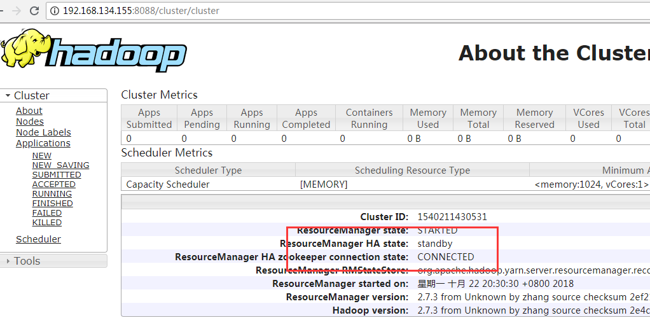Click the memory:1024, vCores:1 value
Screen dimensions: 650x320
click(x=591, y=184)
